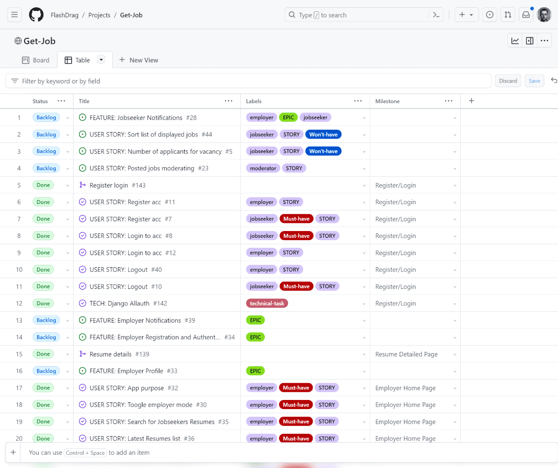Go to the GitHub home logo

[x=37, y=15]
